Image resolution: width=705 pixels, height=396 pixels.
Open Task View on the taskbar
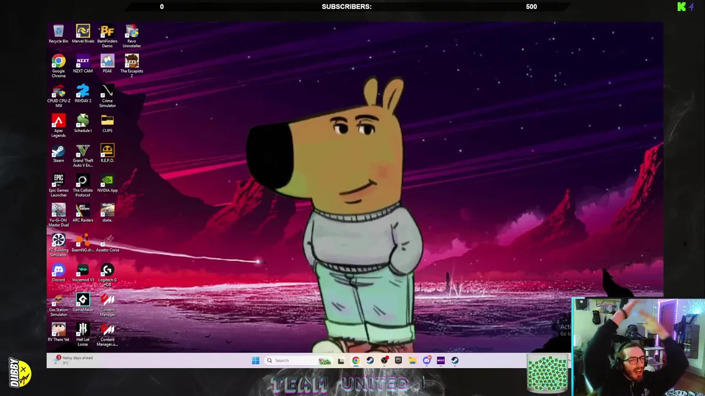tap(341, 361)
